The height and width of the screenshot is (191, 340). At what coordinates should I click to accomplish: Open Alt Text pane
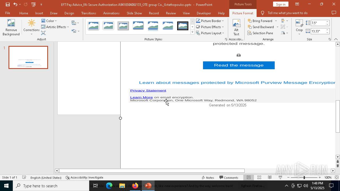click(236, 28)
